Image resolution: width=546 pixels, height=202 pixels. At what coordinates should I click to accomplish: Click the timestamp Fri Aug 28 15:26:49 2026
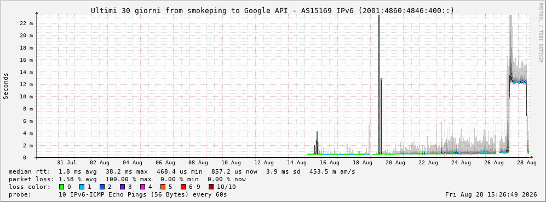pos(491,194)
